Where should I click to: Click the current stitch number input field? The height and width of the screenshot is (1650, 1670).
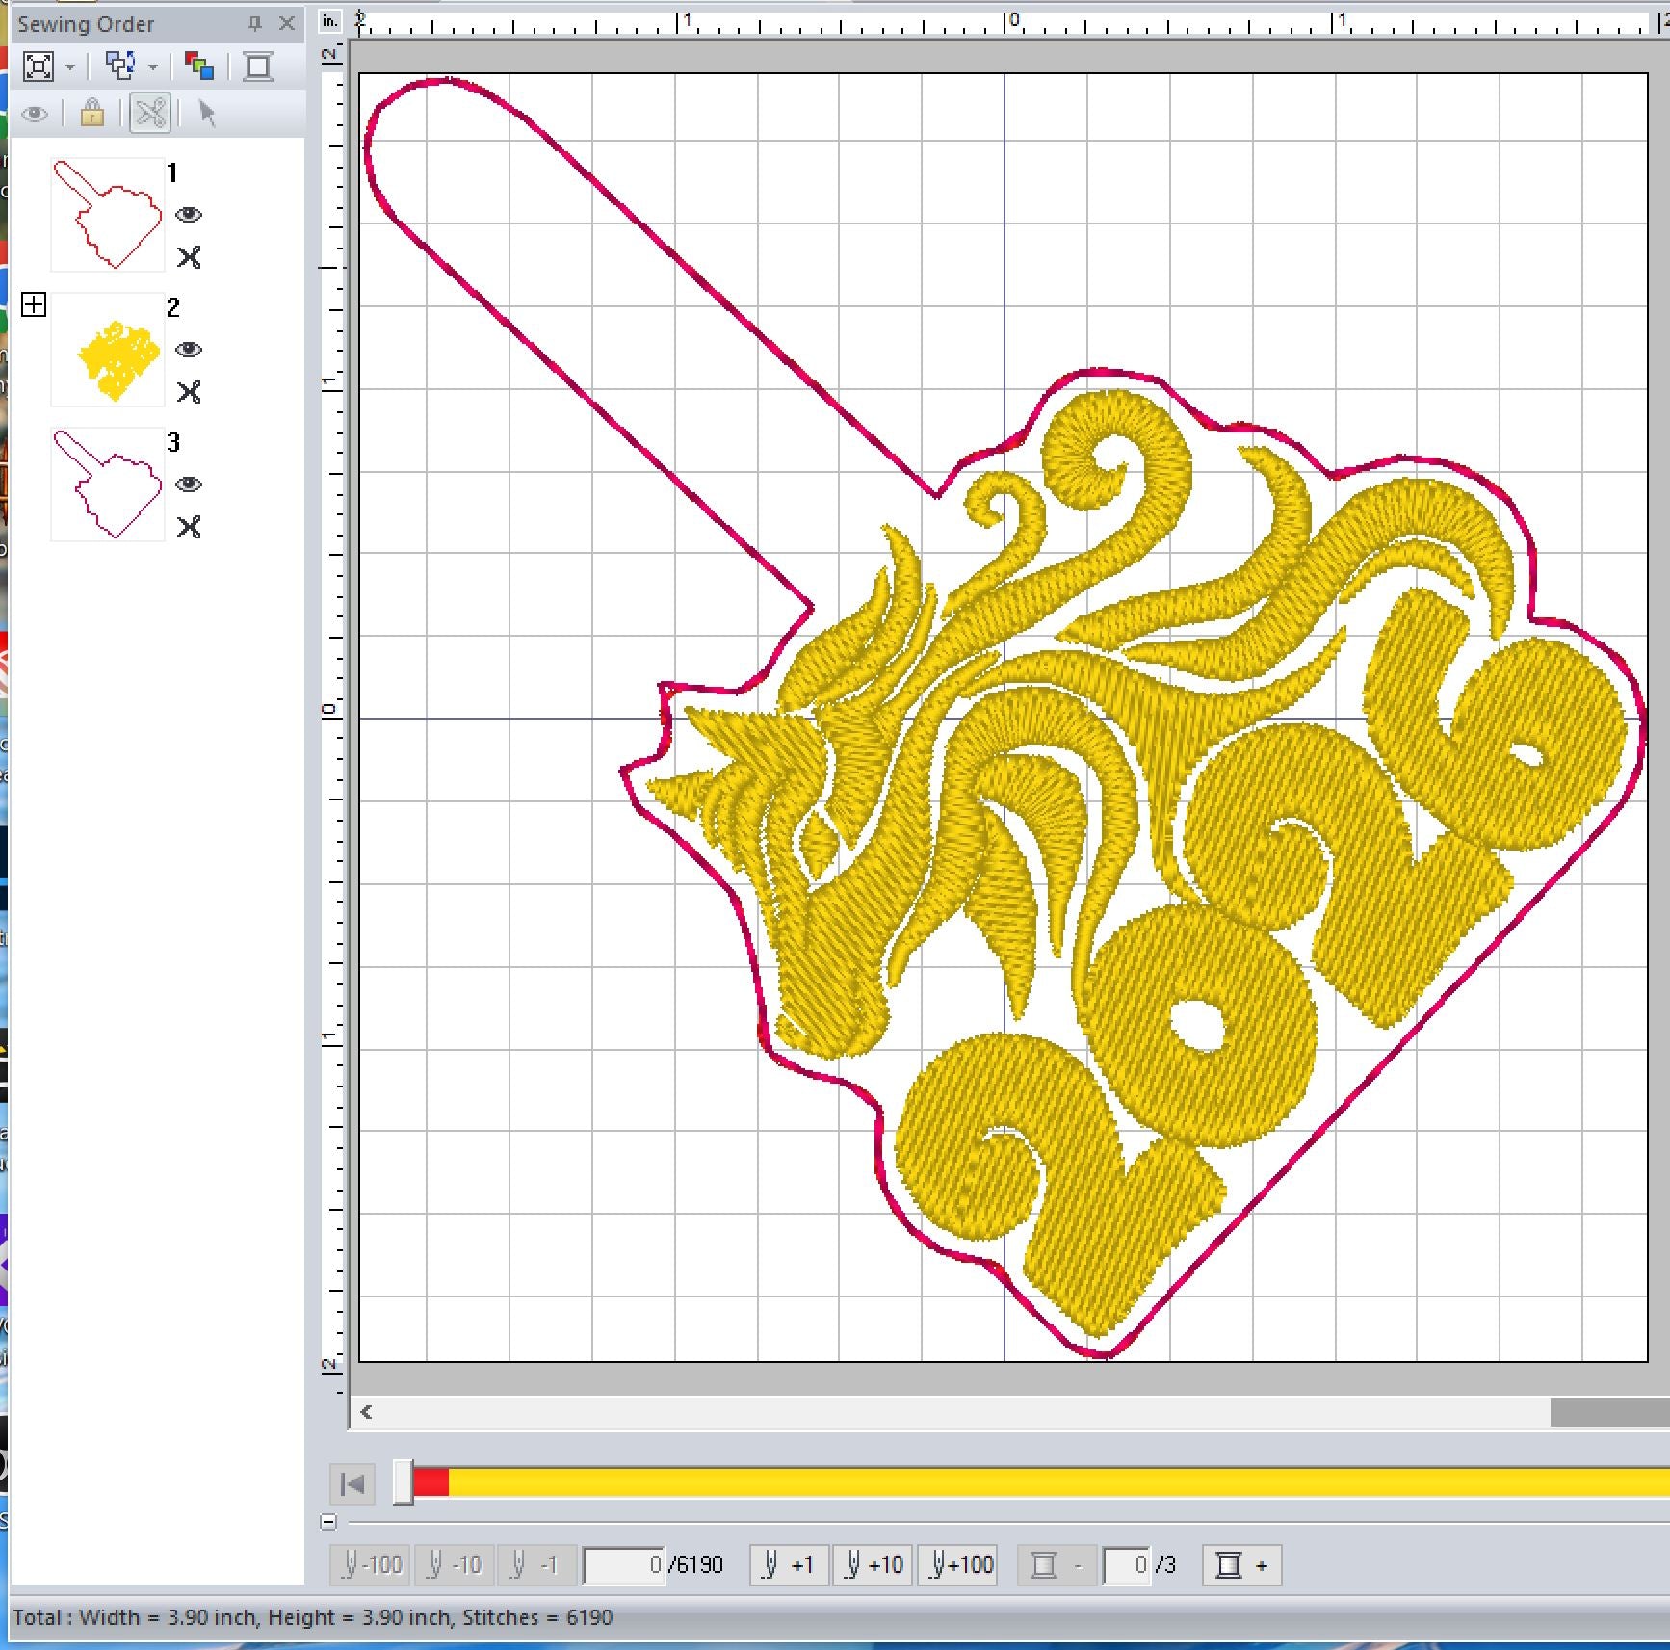click(623, 1564)
